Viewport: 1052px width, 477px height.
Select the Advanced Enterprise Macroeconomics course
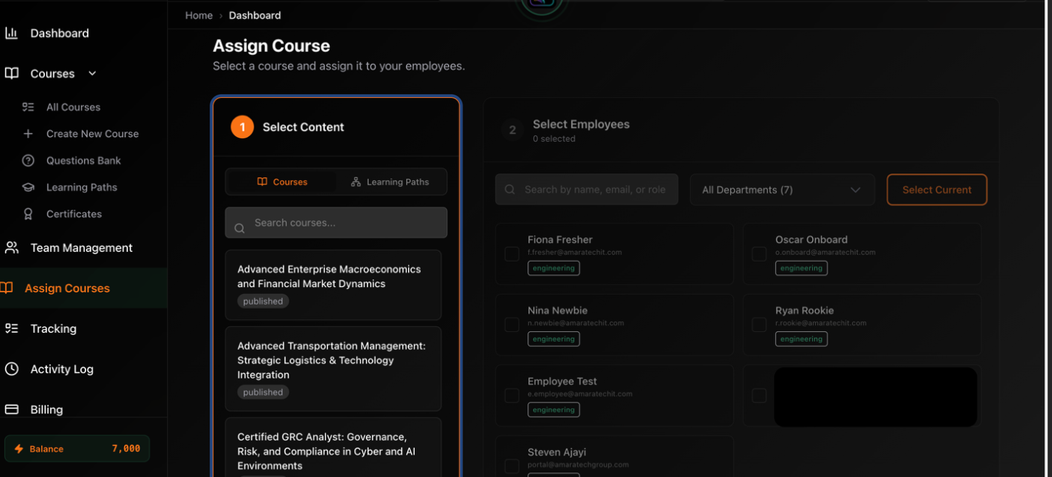(x=332, y=284)
